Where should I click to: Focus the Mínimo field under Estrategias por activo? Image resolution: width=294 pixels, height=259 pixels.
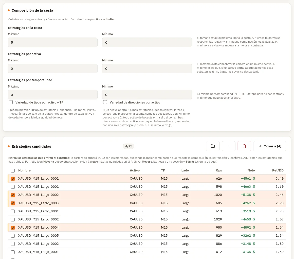[x=147, y=68]
